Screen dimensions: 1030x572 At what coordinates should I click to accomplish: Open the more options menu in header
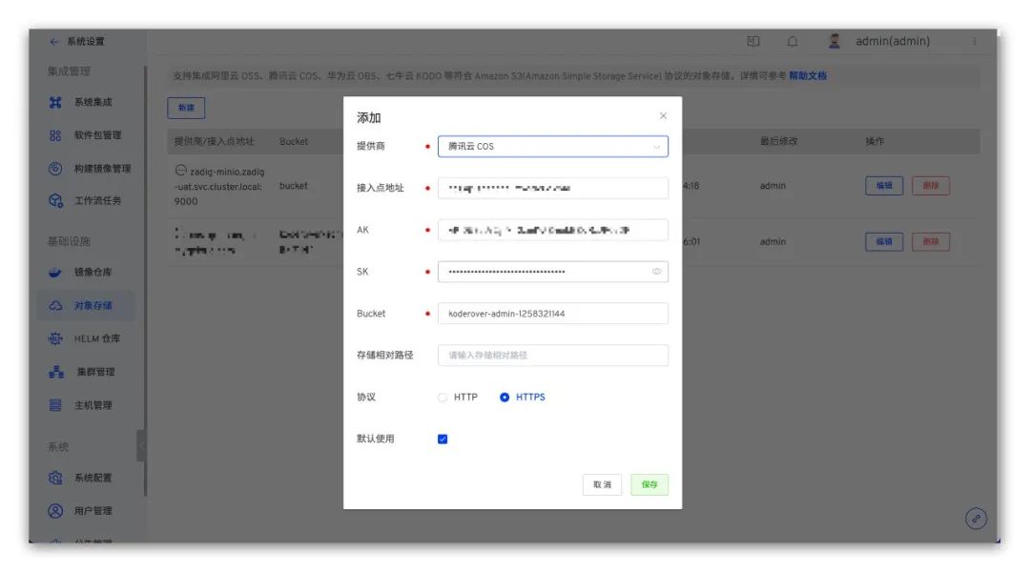pos(975,41)
